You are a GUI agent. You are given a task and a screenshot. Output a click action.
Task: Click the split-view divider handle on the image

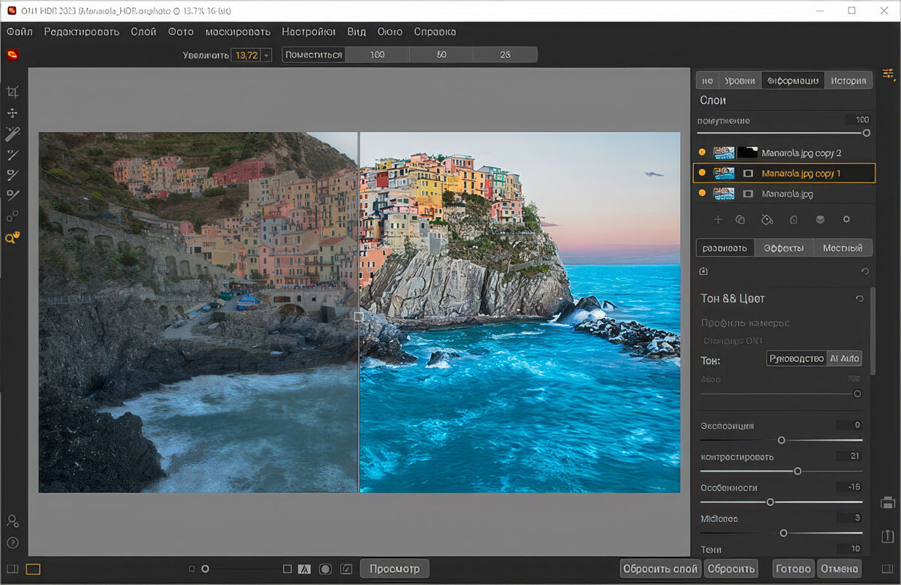tap(359, 317)
